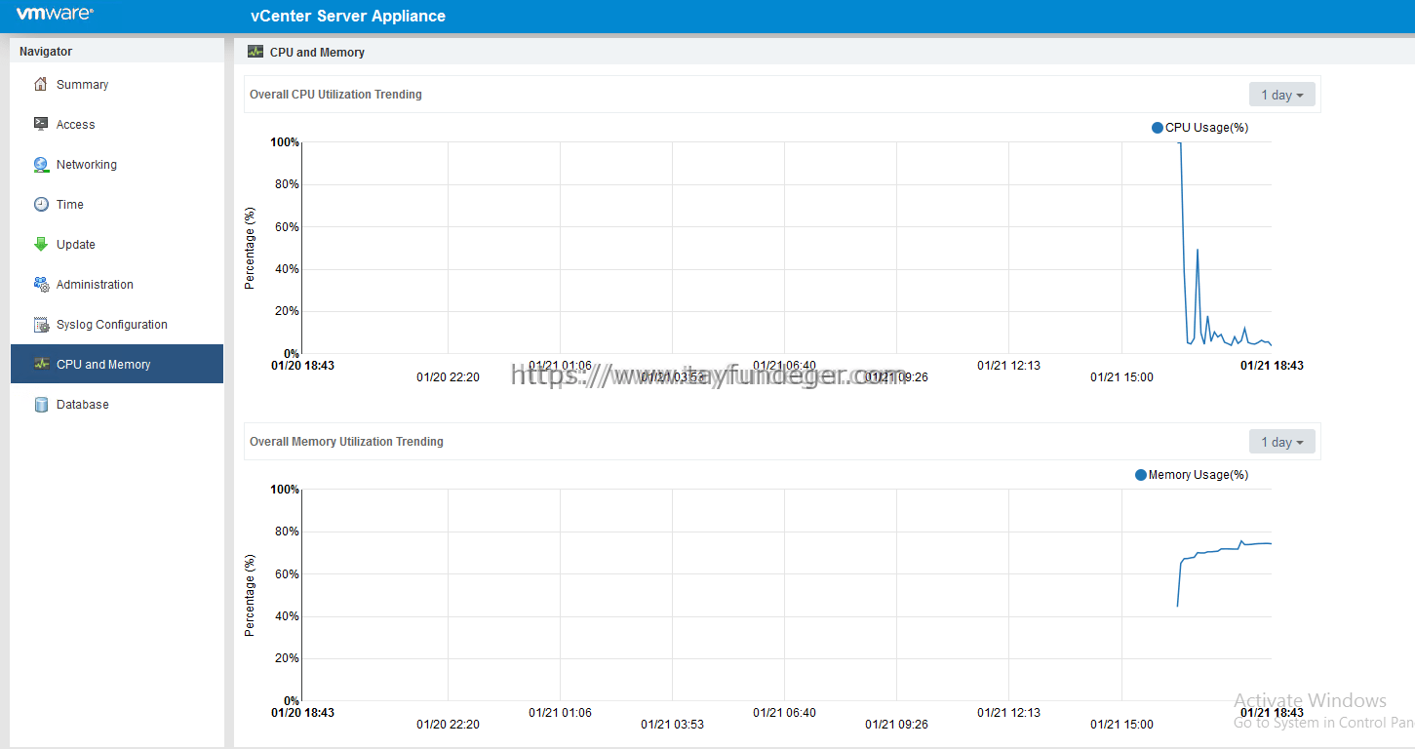
Task: Click 80% axis label on CPU chart
Action: pyautogui.click(x=285, y=184)
